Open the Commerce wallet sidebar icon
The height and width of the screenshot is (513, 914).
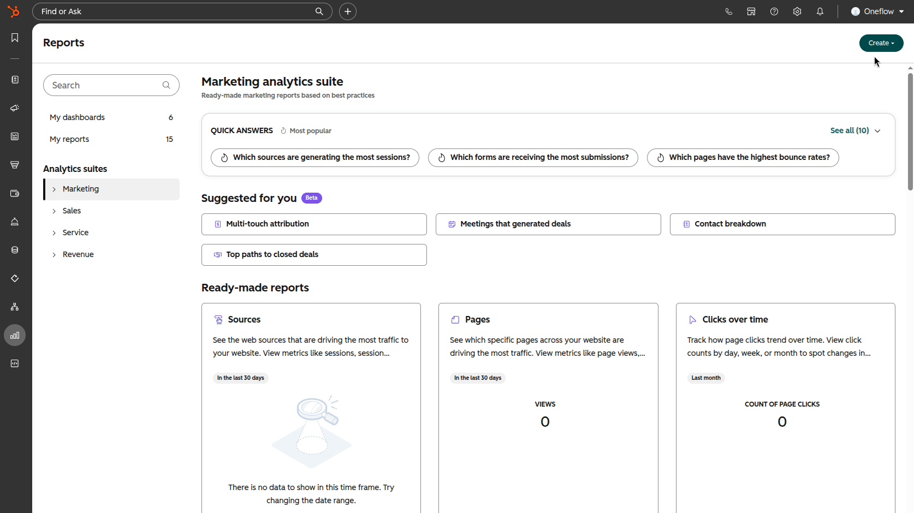[x=15, y=193]
